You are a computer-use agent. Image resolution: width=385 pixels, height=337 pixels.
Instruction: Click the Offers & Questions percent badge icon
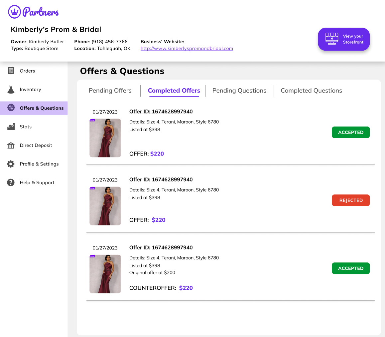(11, 108)
